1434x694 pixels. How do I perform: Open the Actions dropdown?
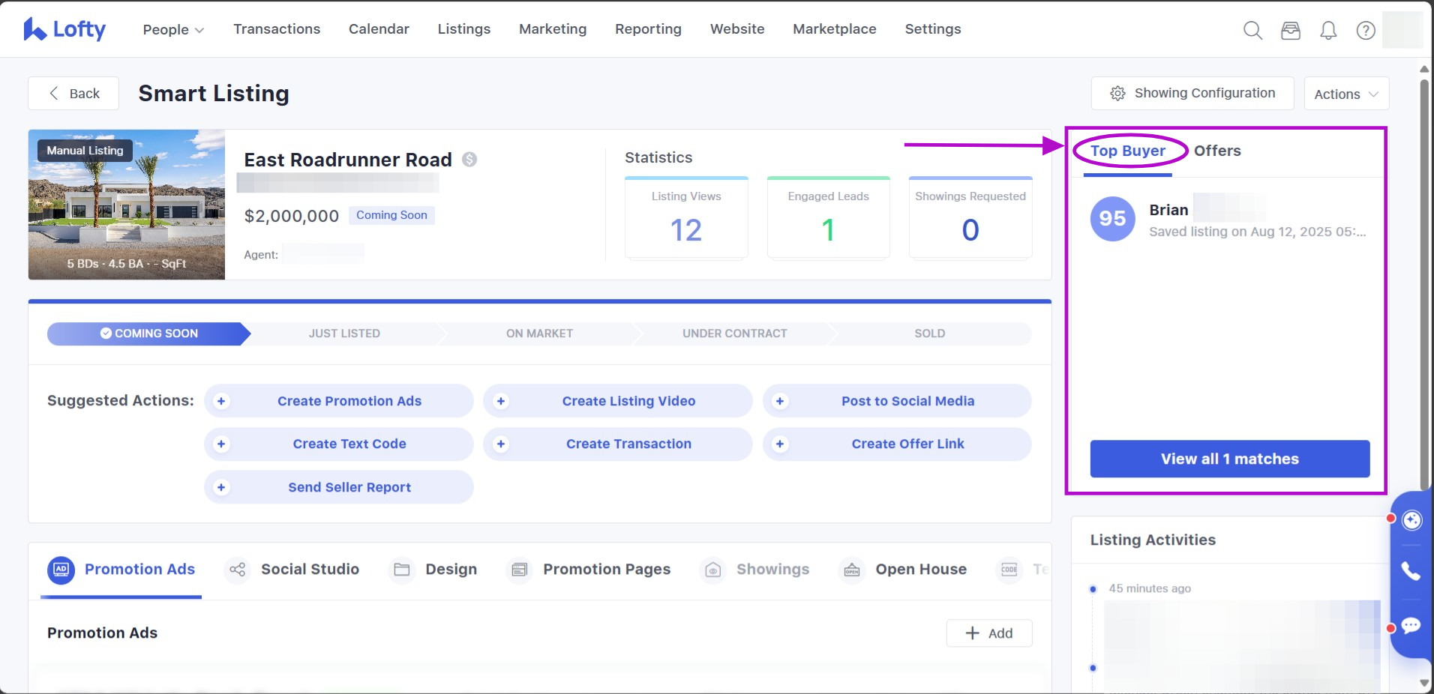click(1345, 94)
